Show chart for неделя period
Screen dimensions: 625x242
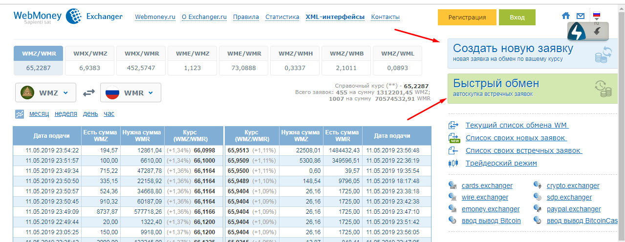pos(66,114)
